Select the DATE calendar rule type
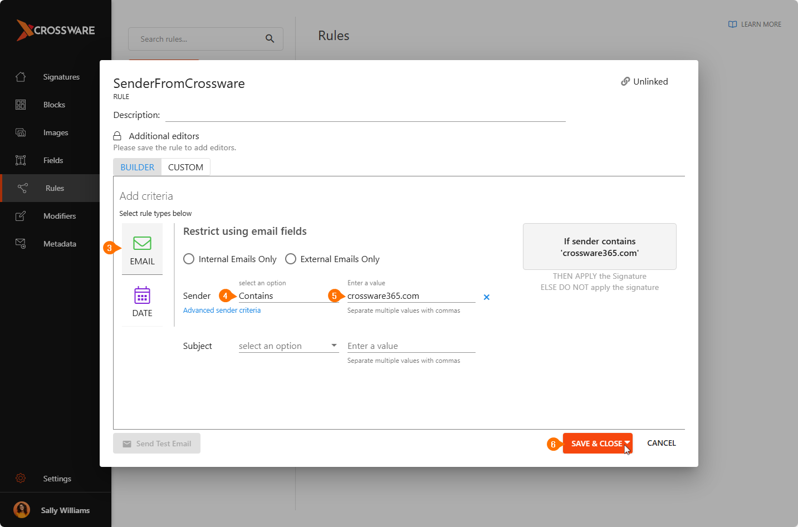The image size is (798, 527). coord(142,295)
